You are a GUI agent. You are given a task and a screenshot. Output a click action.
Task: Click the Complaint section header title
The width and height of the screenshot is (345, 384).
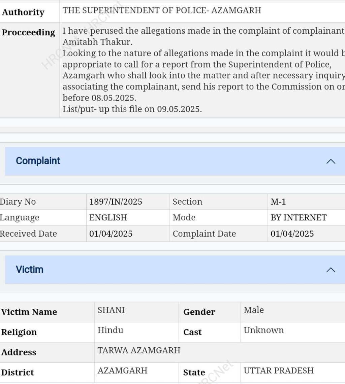pyautogui.click(x=38, y=161)
